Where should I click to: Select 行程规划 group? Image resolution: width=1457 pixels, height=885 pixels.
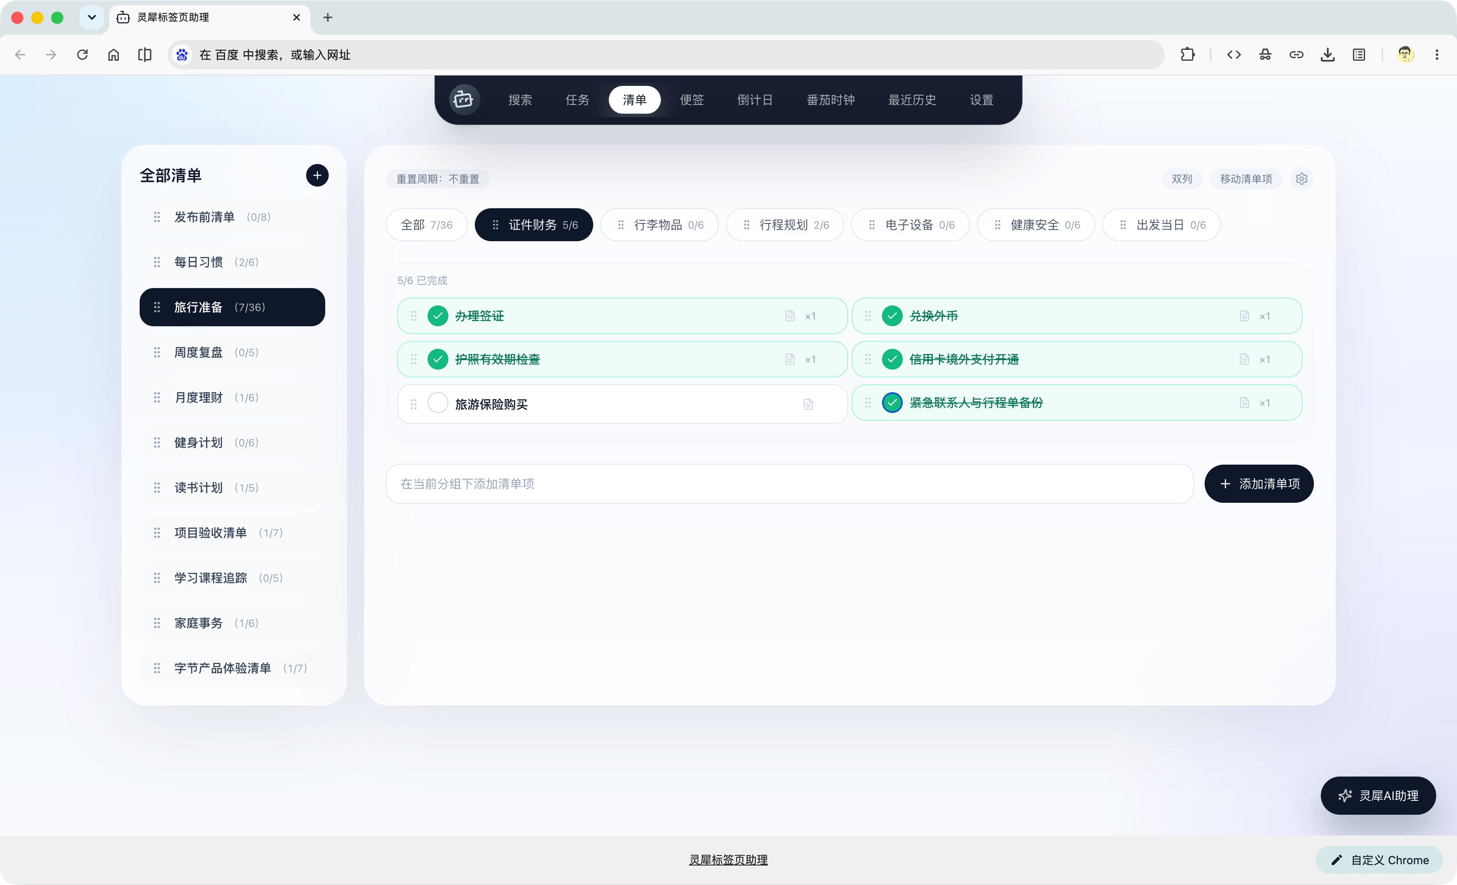point(785,225)
